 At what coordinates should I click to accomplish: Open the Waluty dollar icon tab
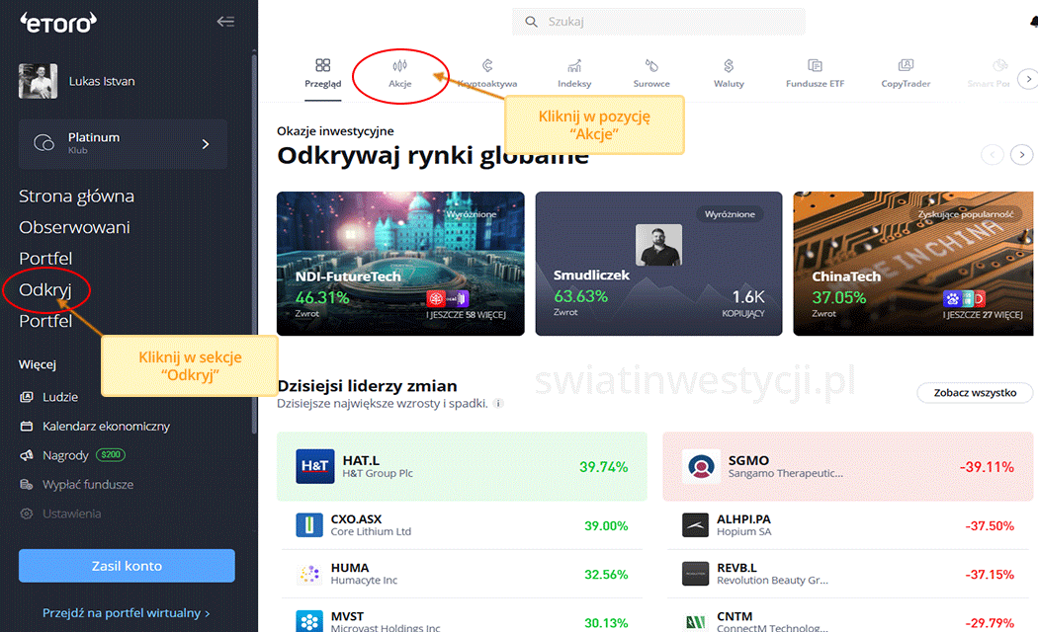pyautogui.click(x=729, y=65)
